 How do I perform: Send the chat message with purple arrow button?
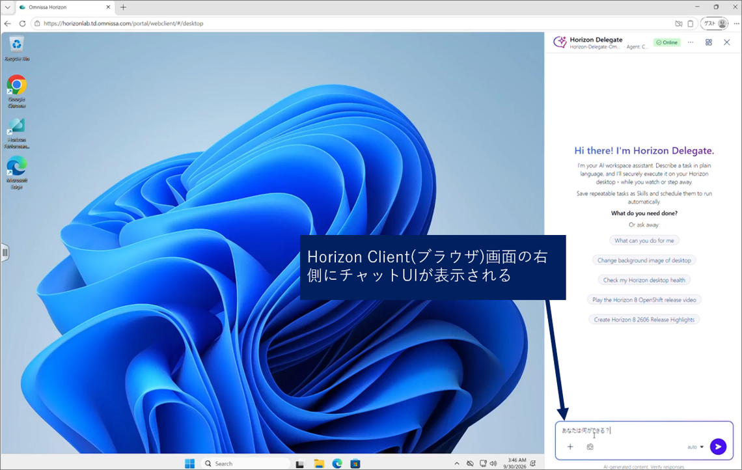(x=718, y=447)
